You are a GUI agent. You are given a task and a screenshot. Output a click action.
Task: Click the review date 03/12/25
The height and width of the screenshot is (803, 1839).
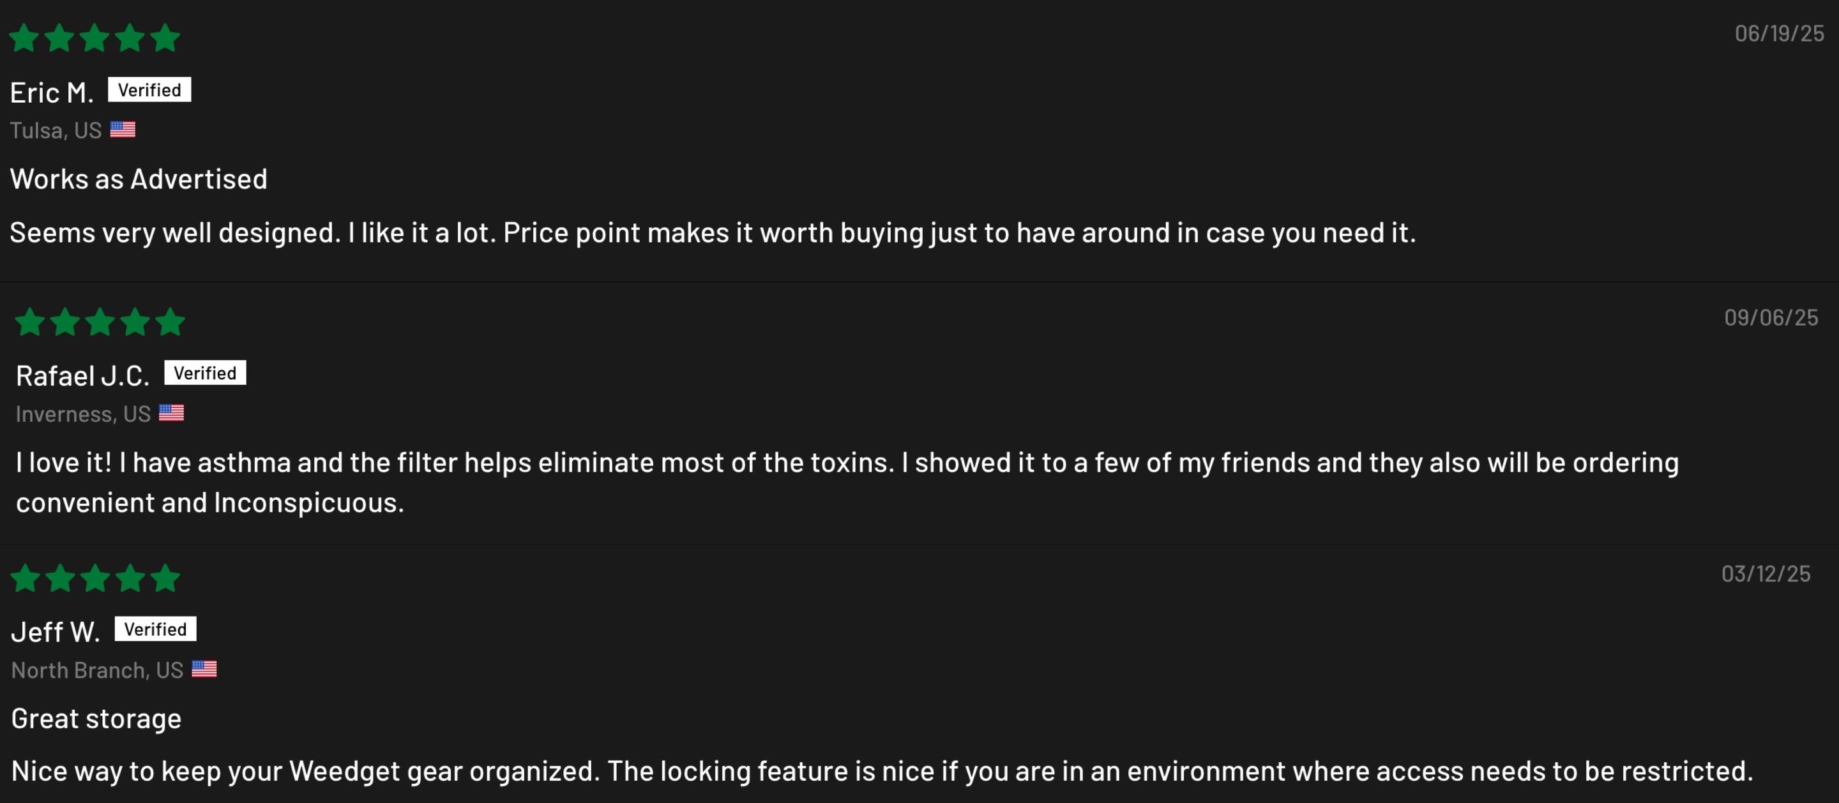pos(1766,574)
